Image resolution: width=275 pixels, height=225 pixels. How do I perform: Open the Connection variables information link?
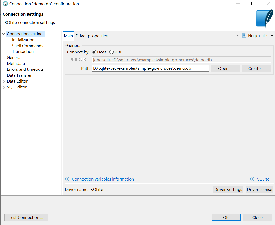pos(103,179)
